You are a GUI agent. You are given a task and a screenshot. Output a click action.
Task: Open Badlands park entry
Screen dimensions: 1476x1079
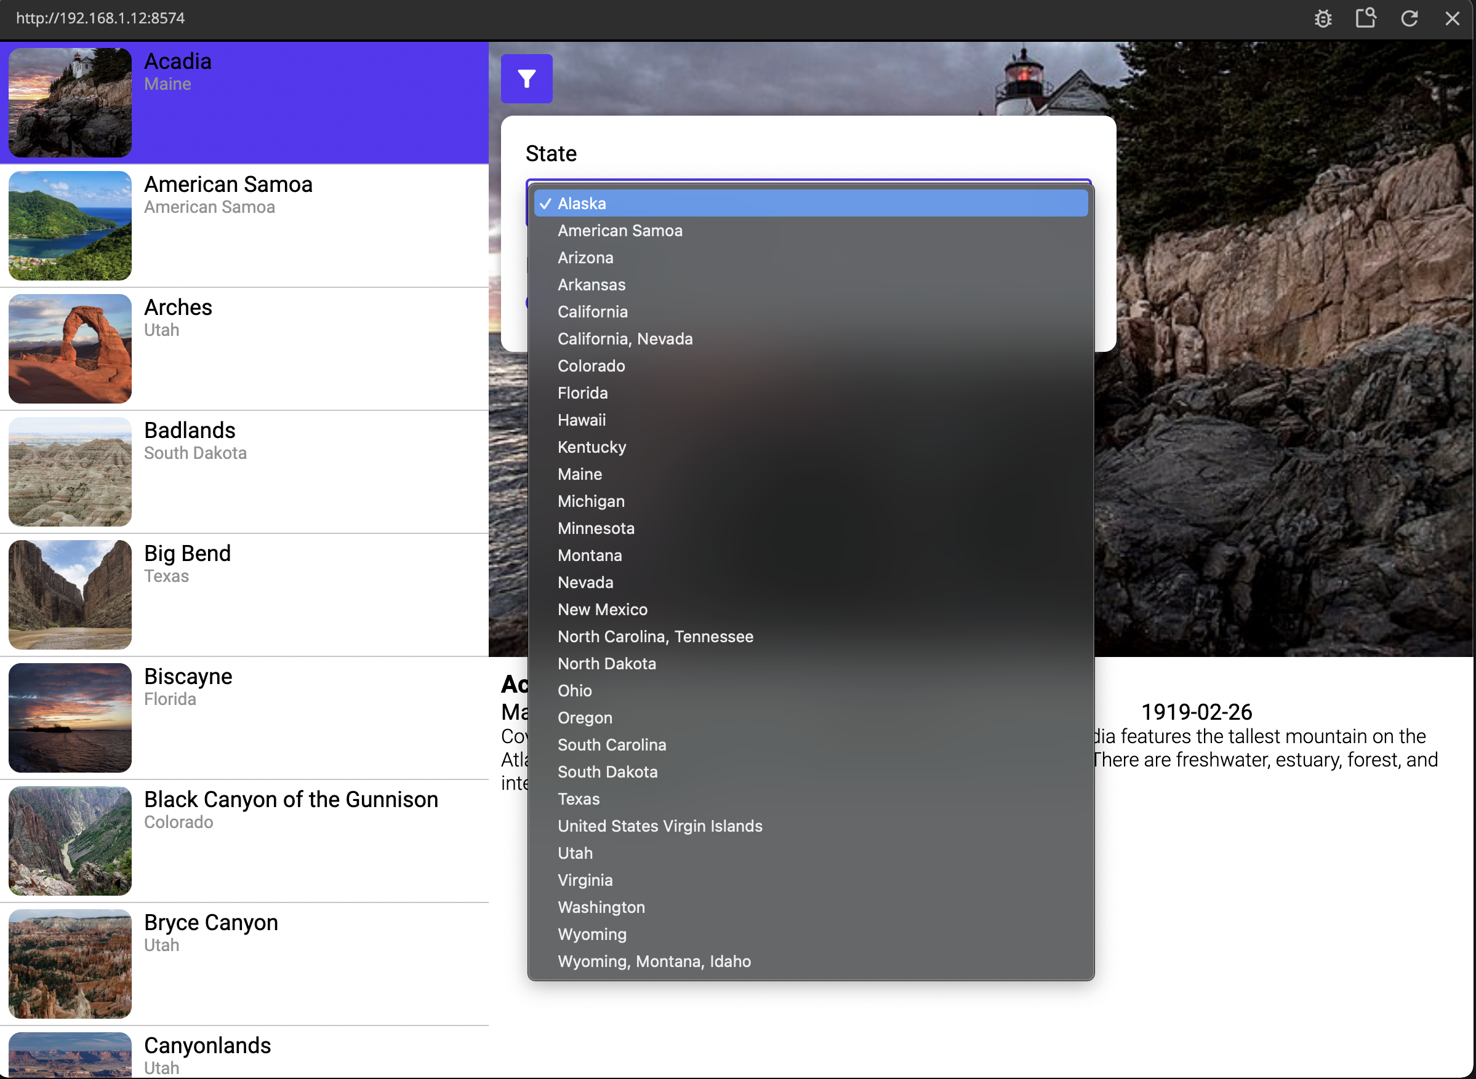click(244, 472)
